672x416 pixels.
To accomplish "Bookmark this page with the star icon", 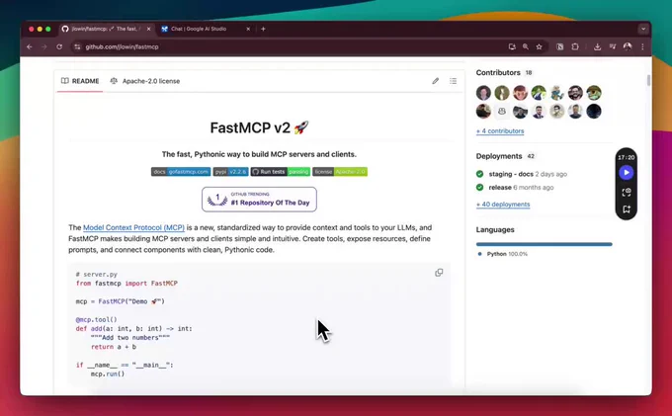I will tap(540, 46).
